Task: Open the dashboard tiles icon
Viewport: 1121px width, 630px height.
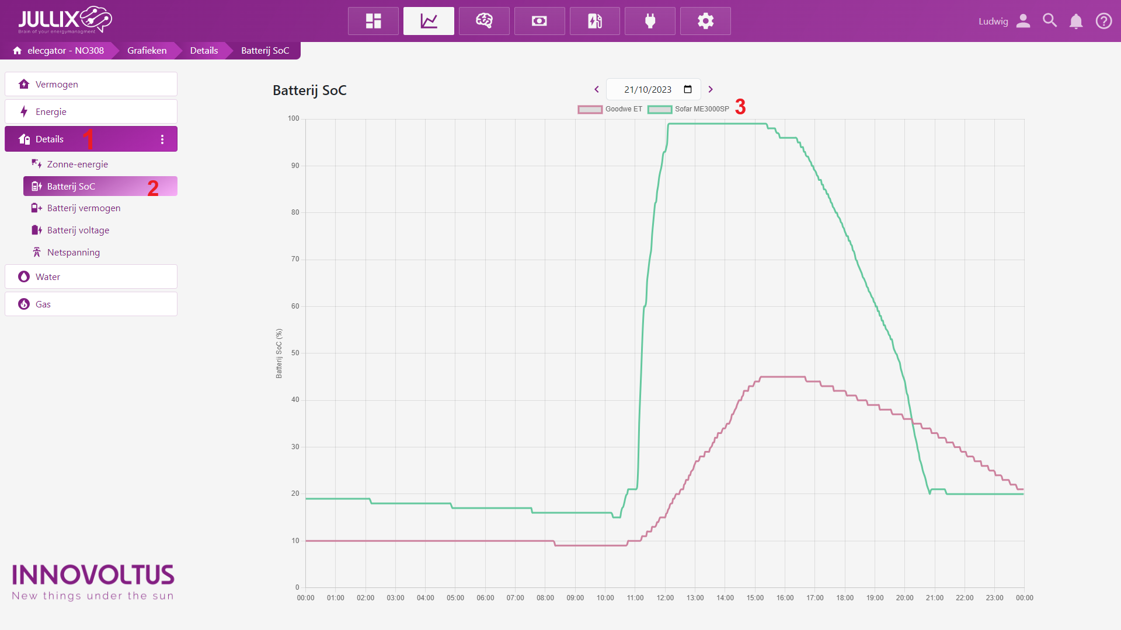Action: [x=373, y=21]
